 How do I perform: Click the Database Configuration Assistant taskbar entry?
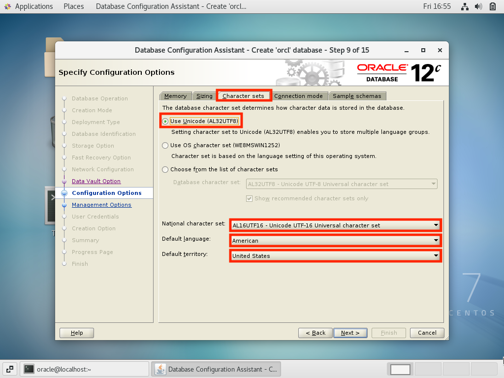pyautogui.click(x=217, y=369)
